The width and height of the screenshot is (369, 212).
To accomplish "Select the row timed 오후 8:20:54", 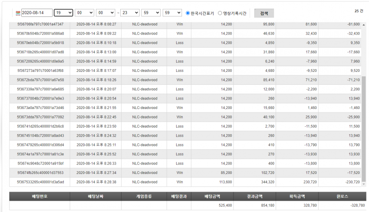I will [185, 99].
